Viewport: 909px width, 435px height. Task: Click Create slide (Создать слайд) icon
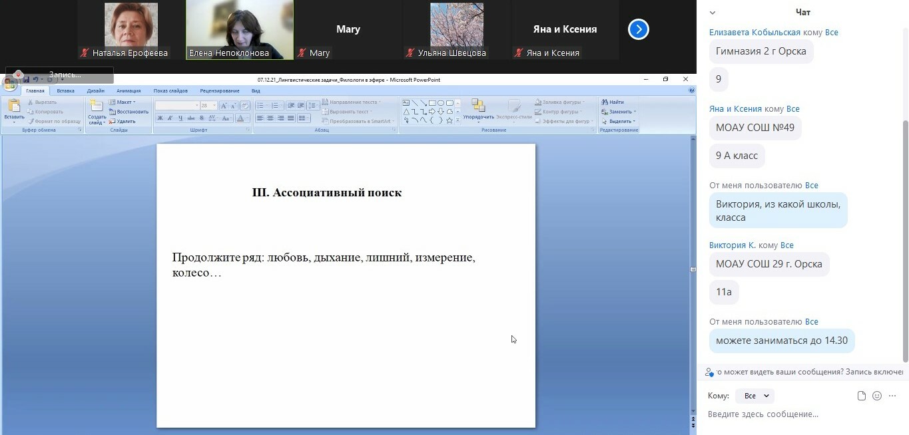[x=97, y=107]
